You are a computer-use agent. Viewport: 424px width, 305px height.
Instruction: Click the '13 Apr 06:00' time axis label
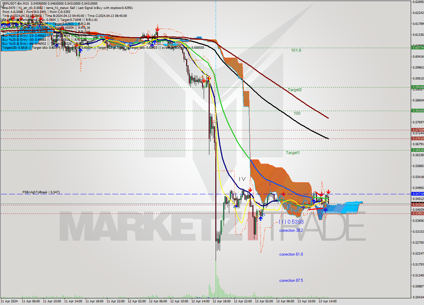(285, 301)
